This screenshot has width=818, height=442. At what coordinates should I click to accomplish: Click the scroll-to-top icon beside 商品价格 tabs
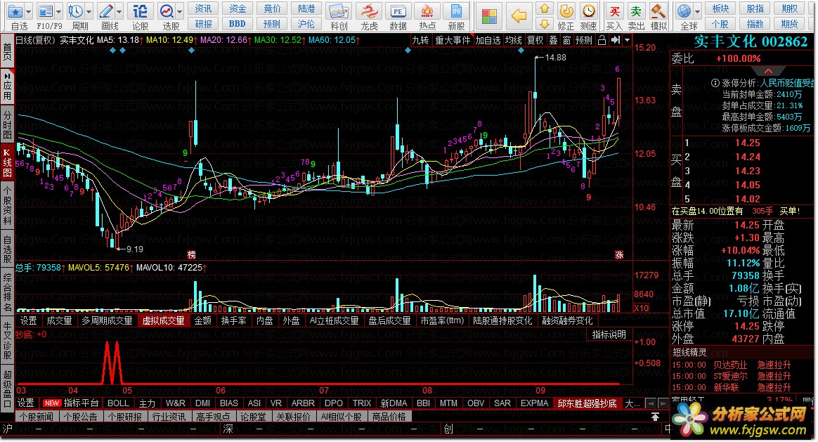[x=655, y=417]
